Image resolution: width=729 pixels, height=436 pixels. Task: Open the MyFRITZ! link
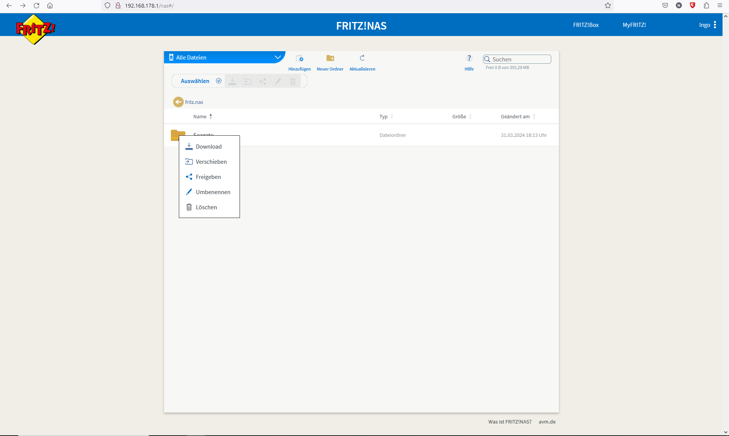coord(634,25)
